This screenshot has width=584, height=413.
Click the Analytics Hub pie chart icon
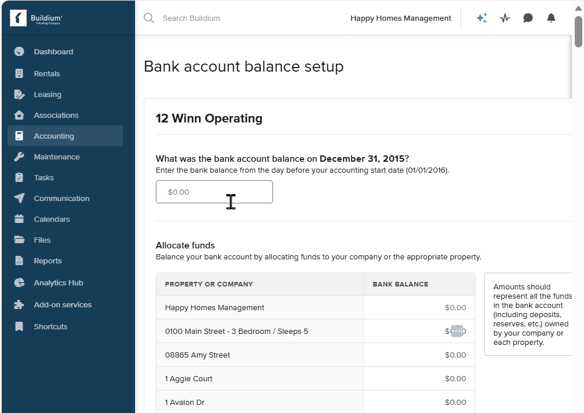[19, 282]
